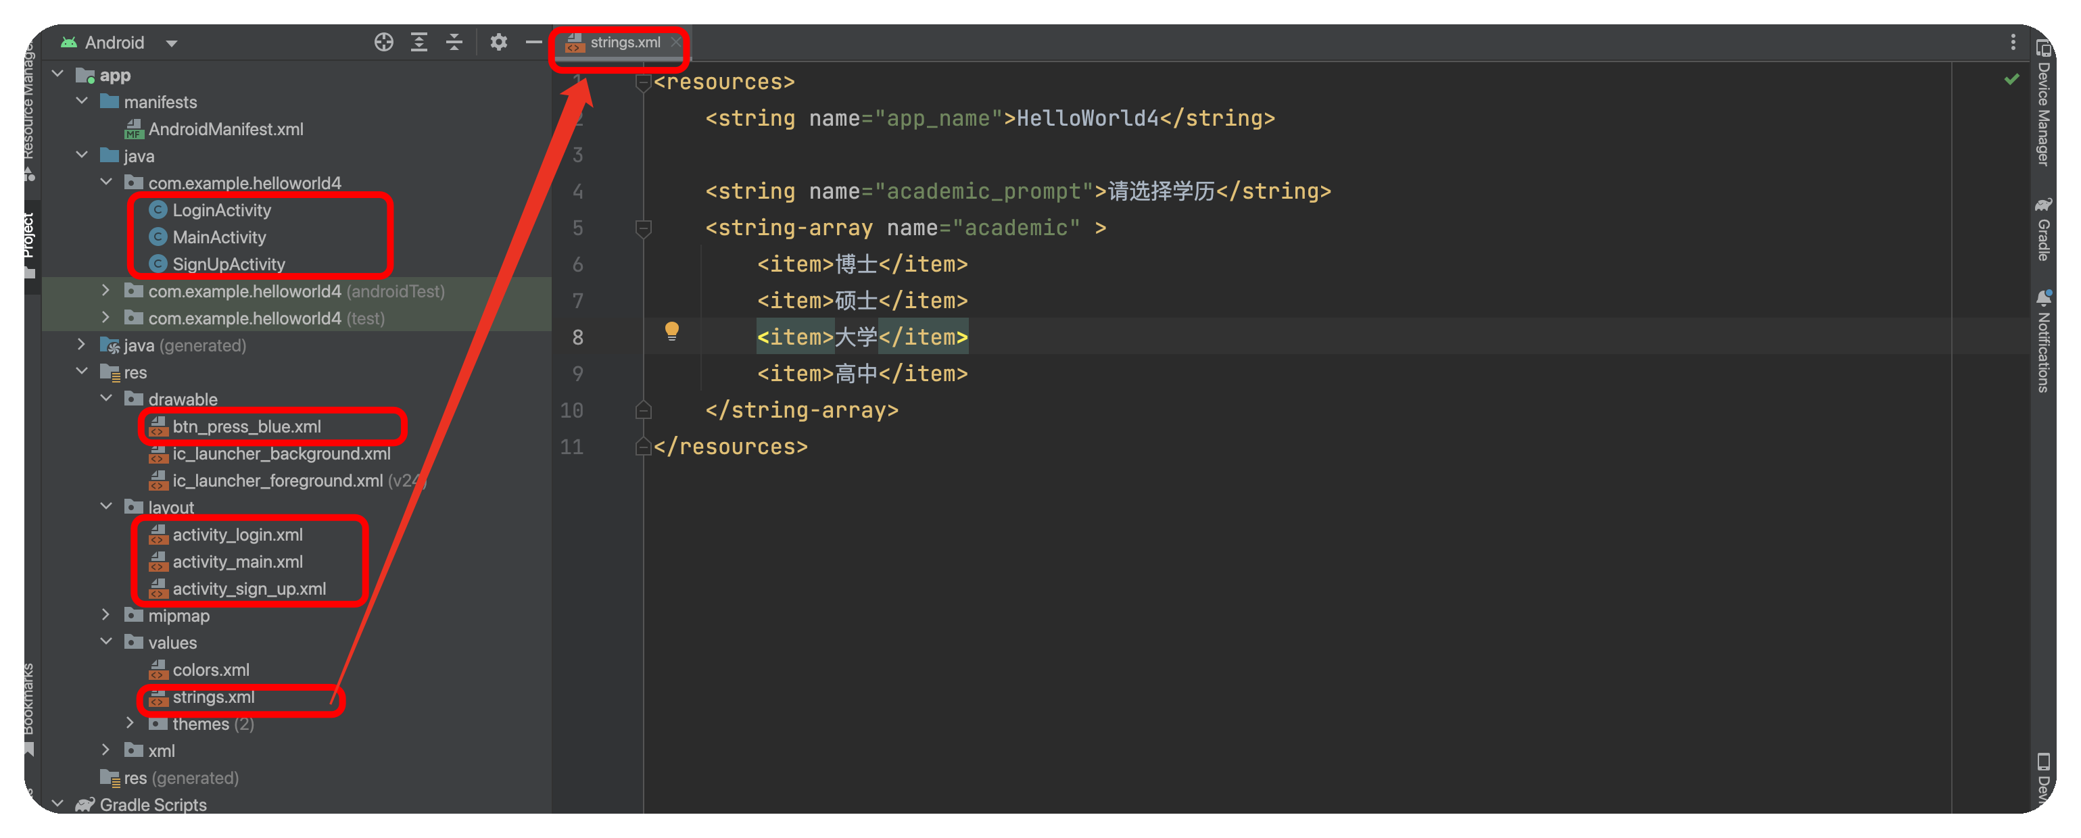Open the Device Manager side panel
Screen dimensions: 2081x838
[x=2043, y=103]
